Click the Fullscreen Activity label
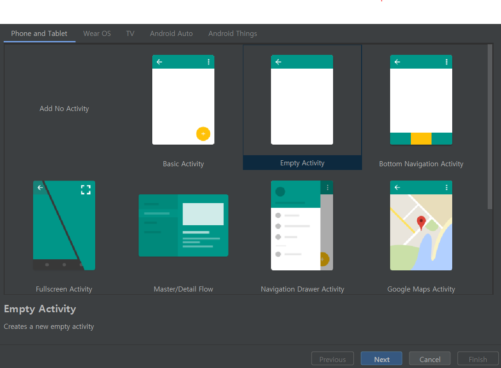 point(64,289)
